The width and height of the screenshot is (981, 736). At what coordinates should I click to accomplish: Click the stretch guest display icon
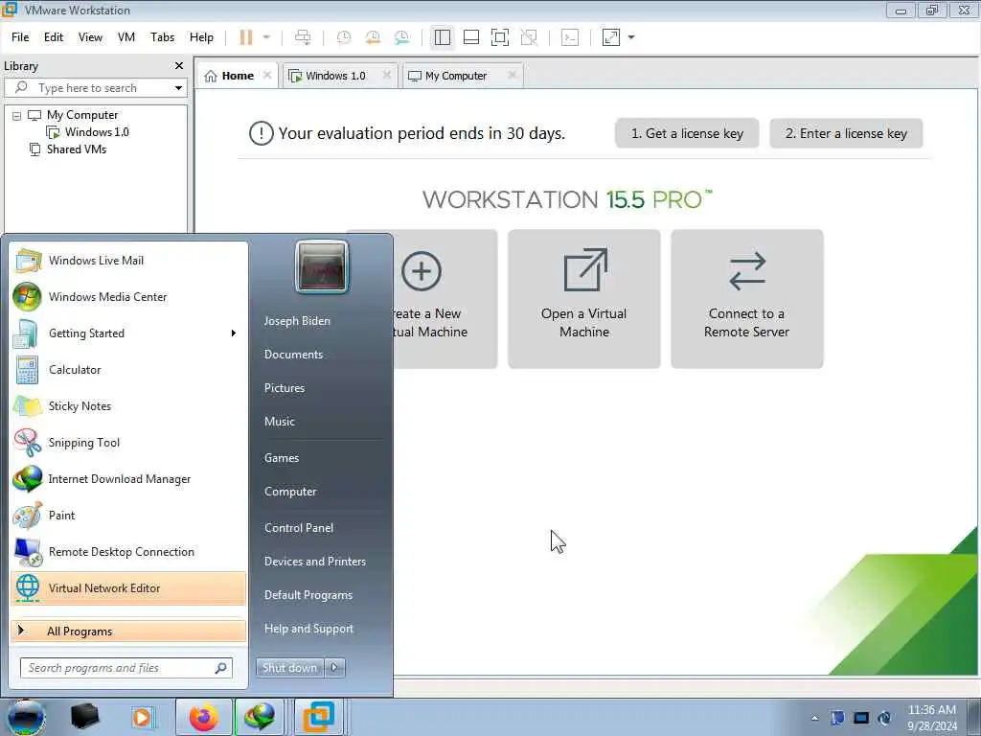[x=611, y=37]
